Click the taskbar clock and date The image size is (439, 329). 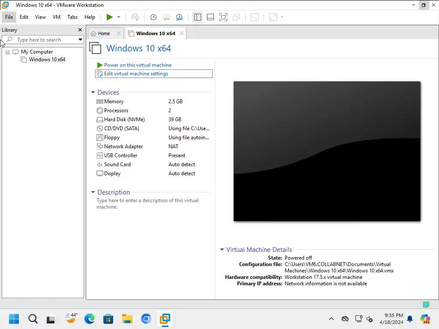click(391, 319)
